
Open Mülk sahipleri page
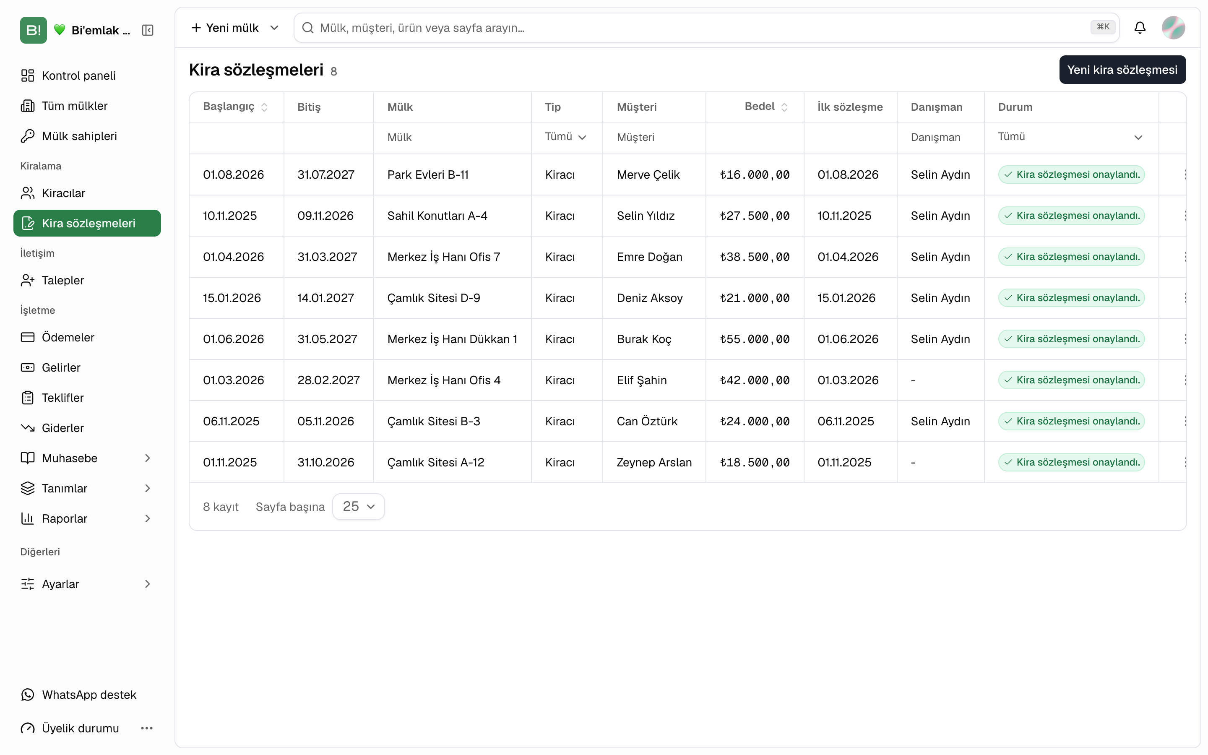point(87,136)
